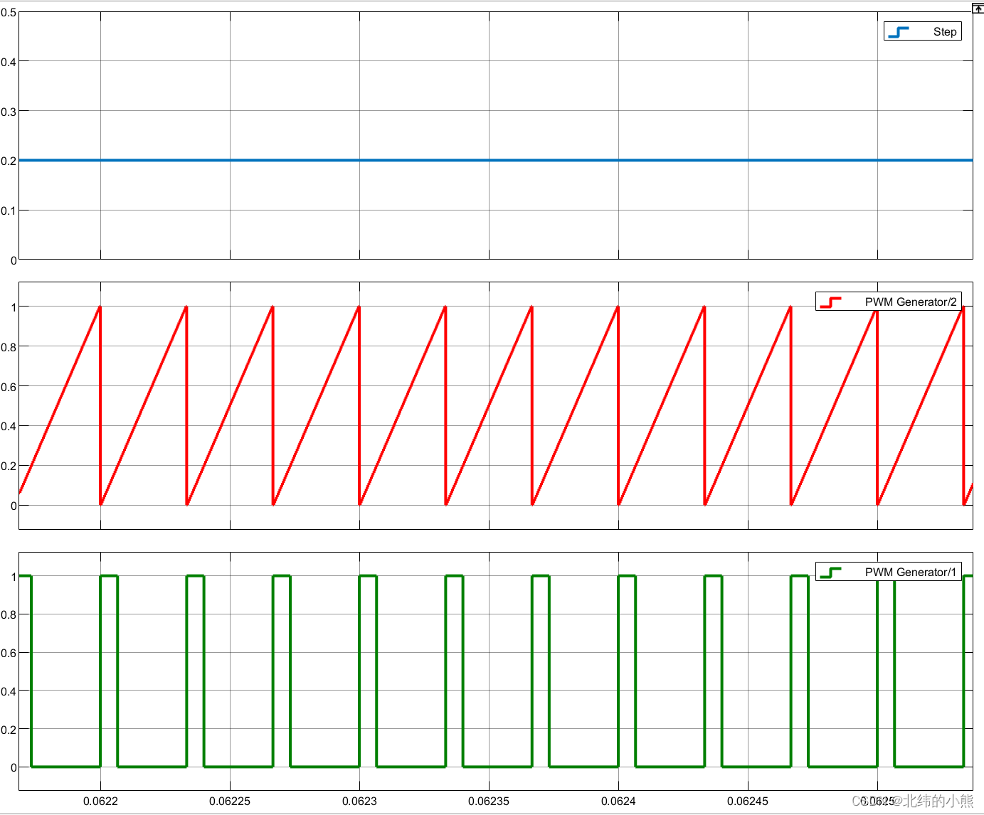The width and height of the screenshot is (984, 815).
Task: Click the restore-panel icon at top-right corner
Action: point(978,7)
